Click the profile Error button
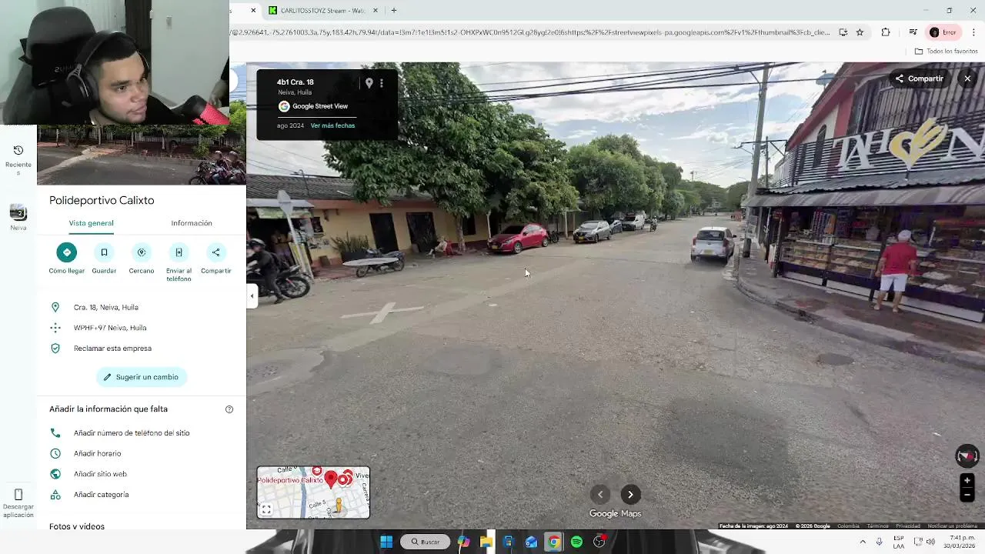985x554 pixels. pyautogui.click(x=943, y=32)
